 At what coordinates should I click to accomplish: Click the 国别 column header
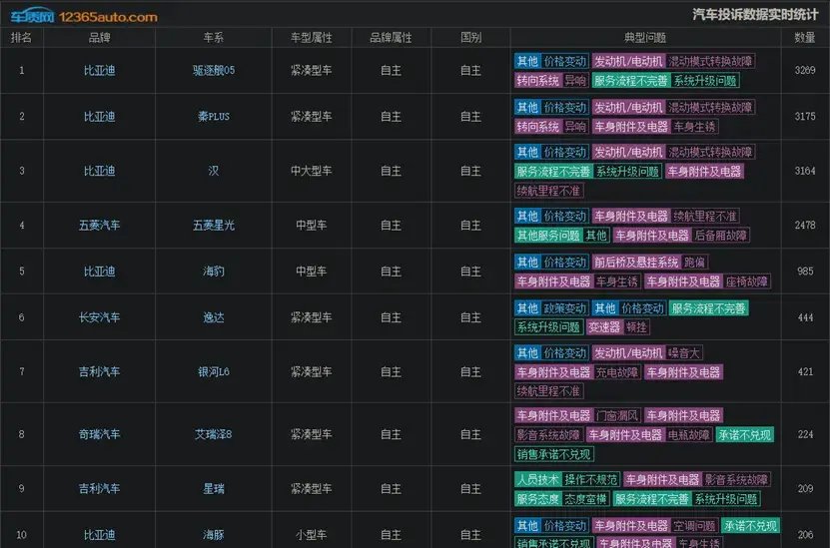point(470,38)
